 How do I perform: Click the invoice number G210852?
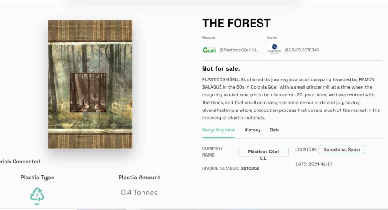(x=250, y=168)
